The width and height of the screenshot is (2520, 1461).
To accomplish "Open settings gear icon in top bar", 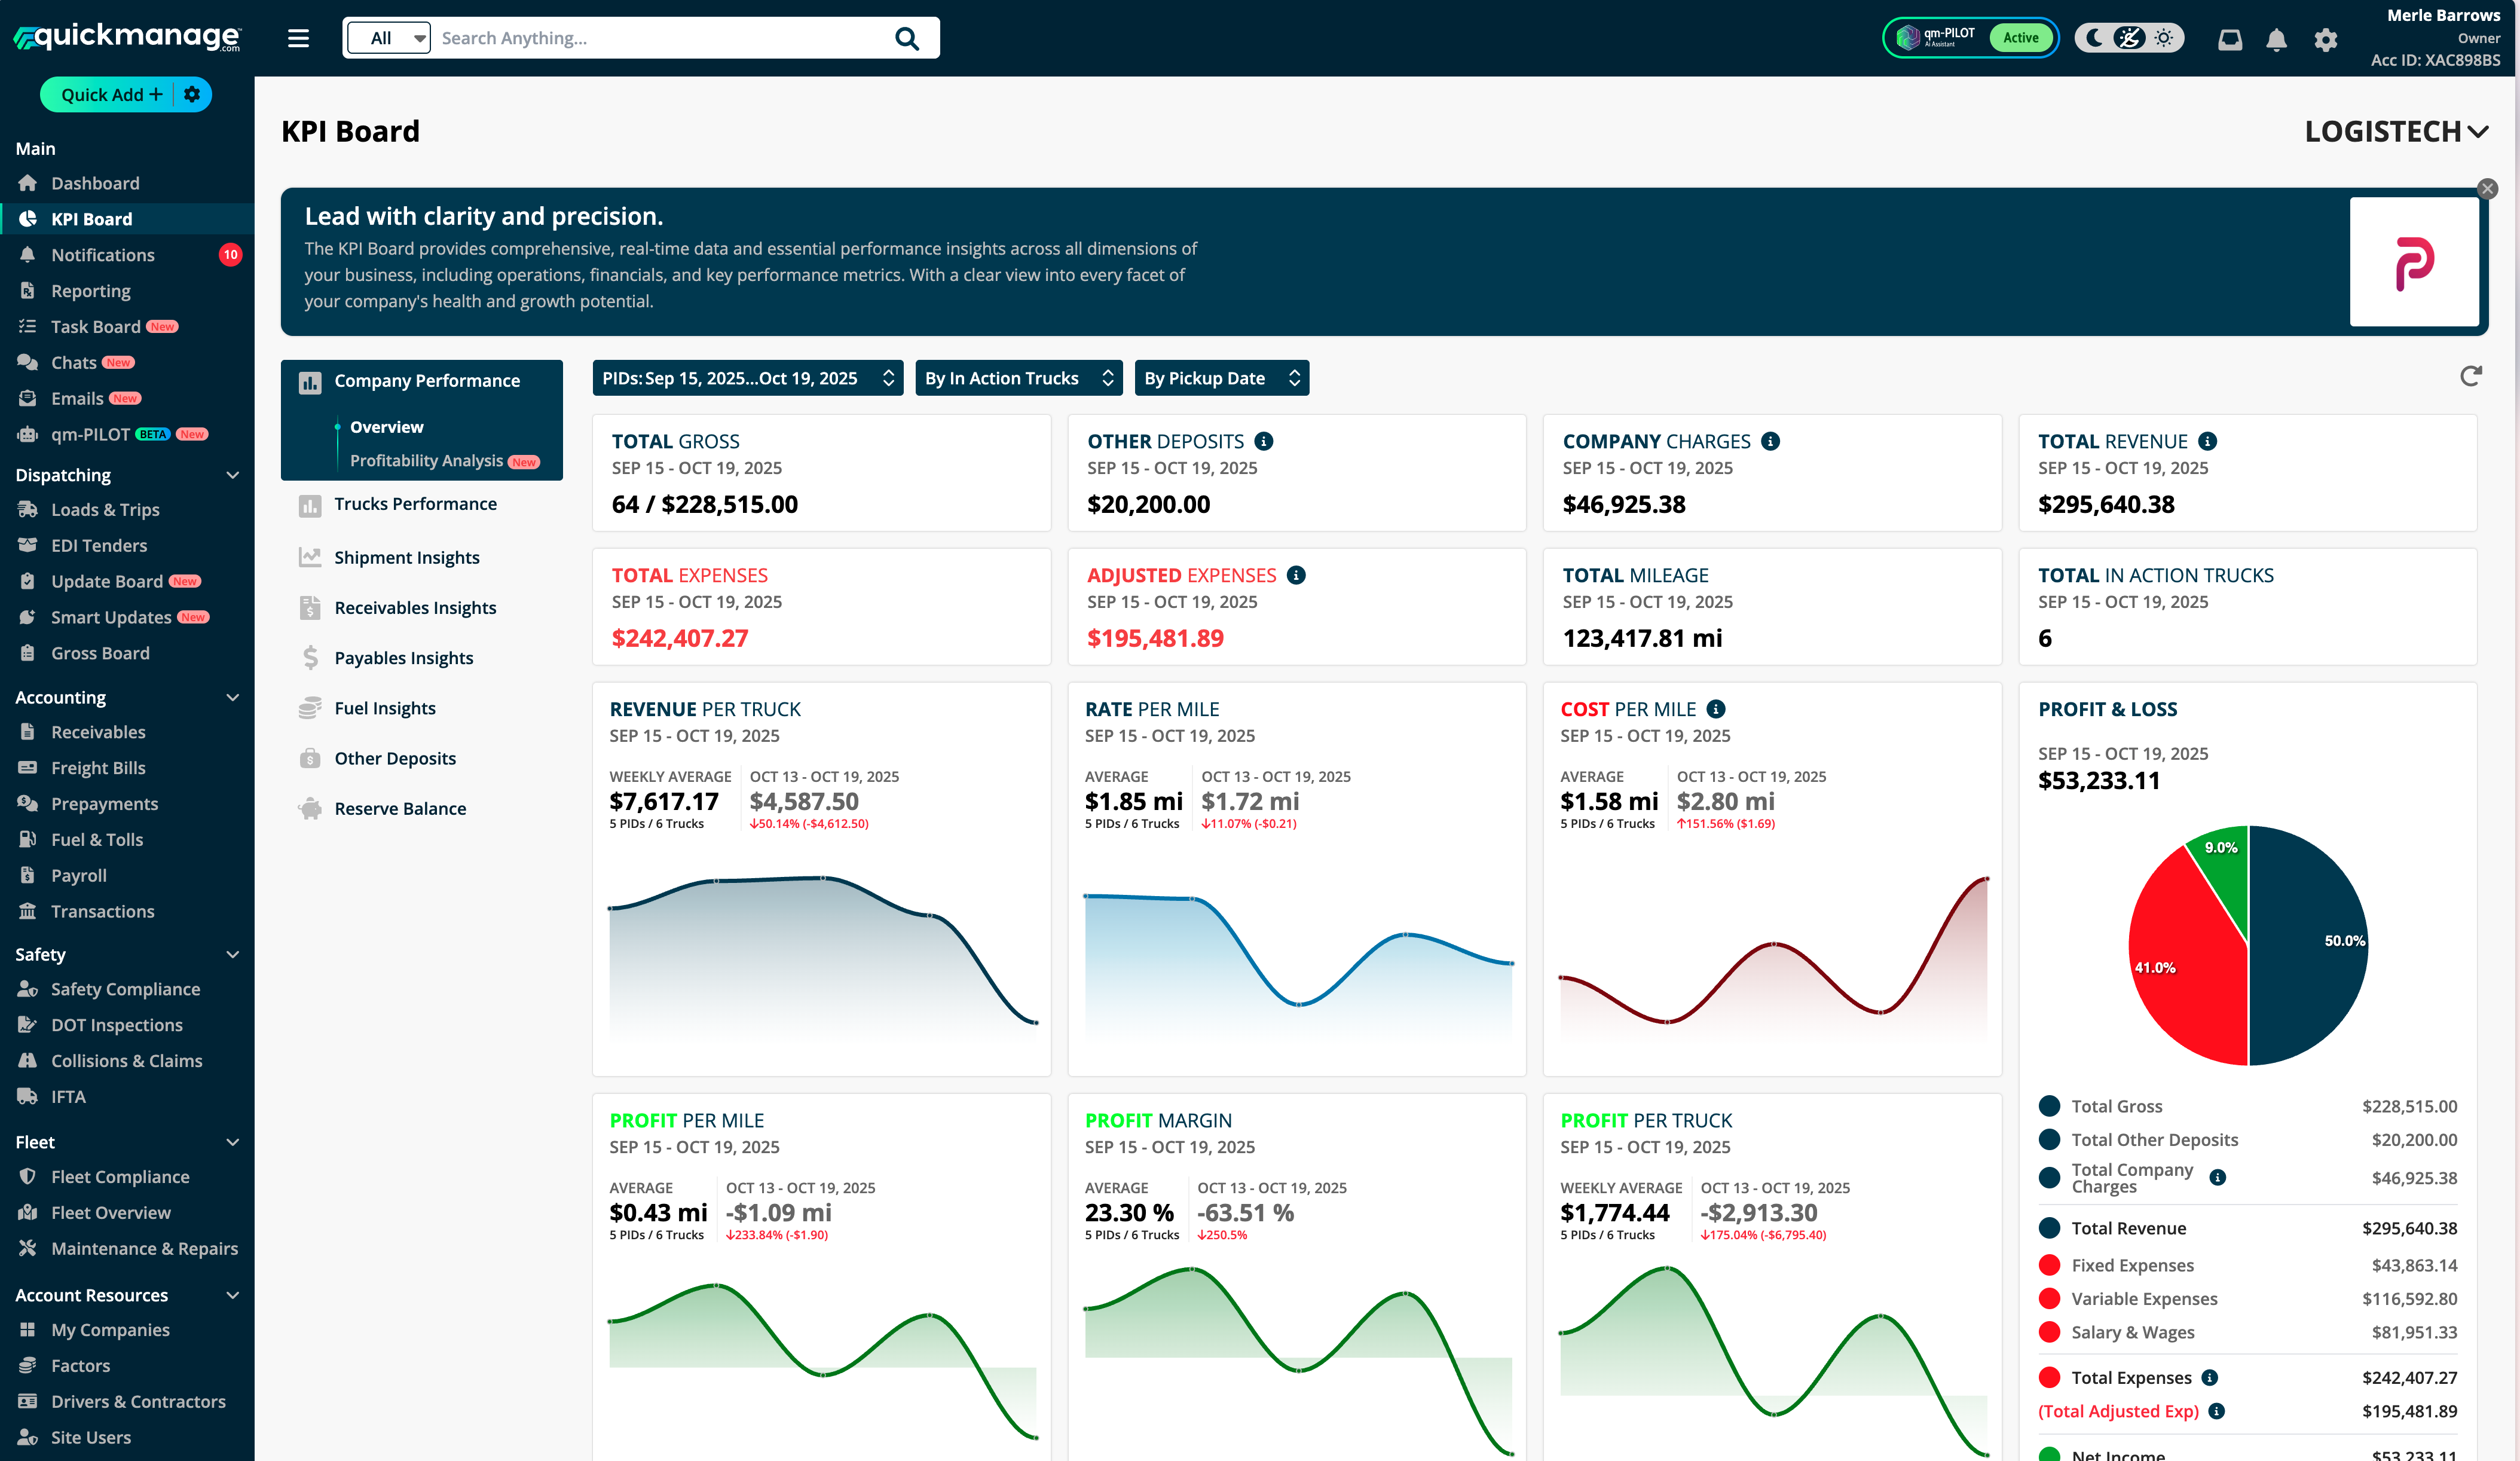I will (2325, 39).
